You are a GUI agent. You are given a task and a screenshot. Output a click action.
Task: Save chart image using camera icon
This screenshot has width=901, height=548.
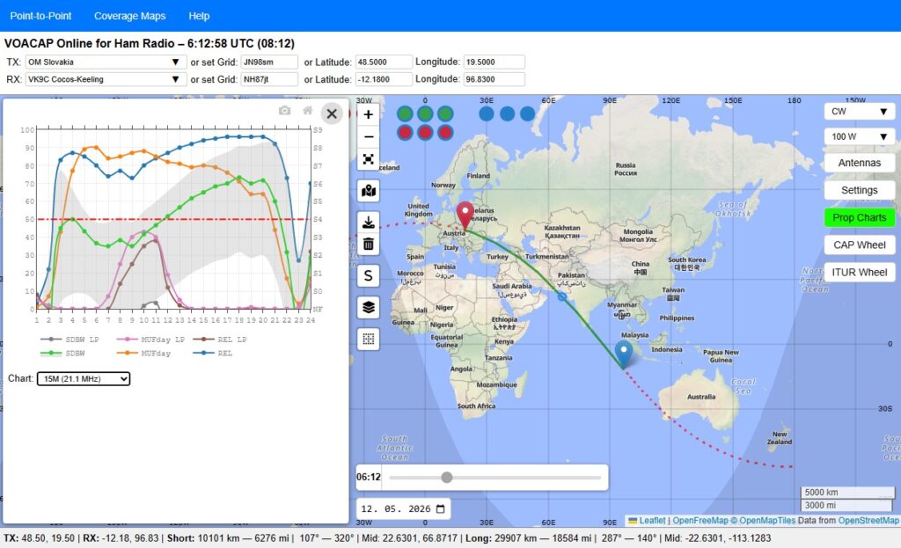tap(284, 110)
